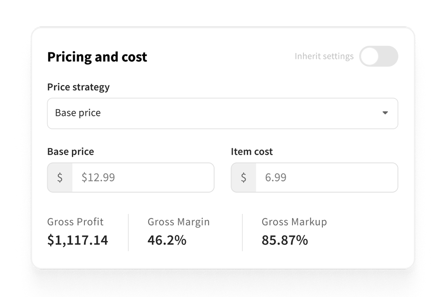Click the Gross Markup label
Image resolution: width=446 pixels, height=297 pixels.
coord(294,222)
